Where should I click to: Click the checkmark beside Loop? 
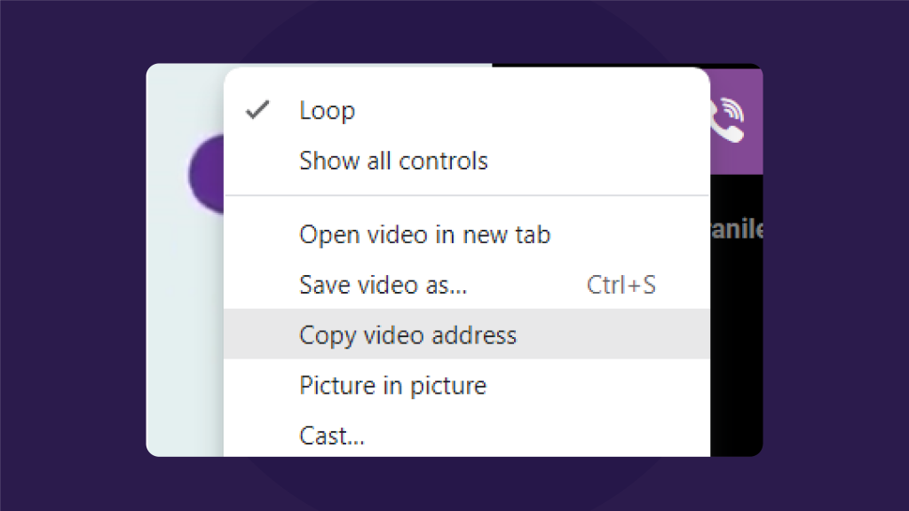pyautogui.click(x=257, y=109)
